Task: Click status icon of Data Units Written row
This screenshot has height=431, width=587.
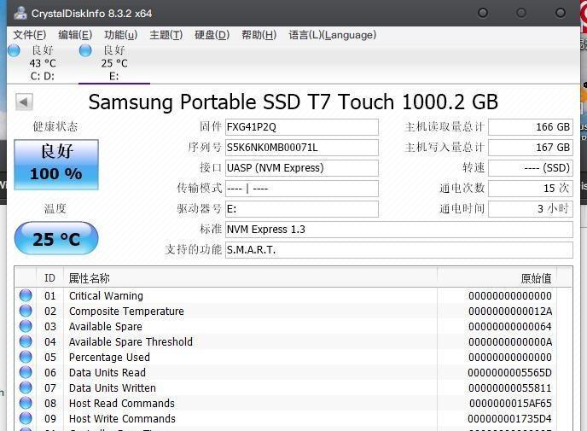Action: click(26, 387)
